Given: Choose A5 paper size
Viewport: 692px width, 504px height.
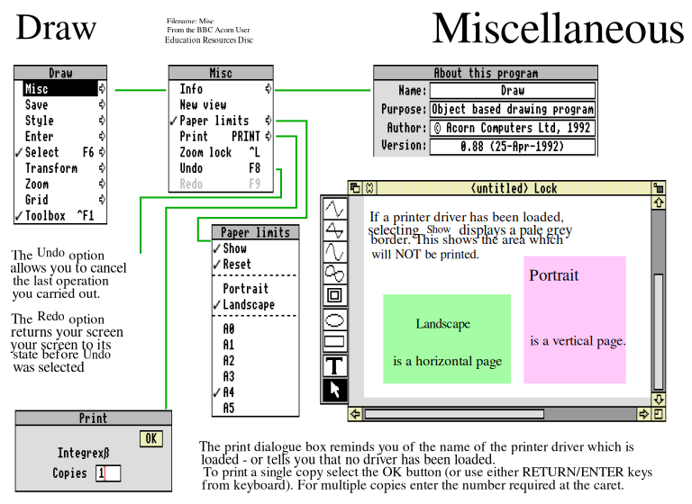Looking at the screenshot, I should pos(256,408).
